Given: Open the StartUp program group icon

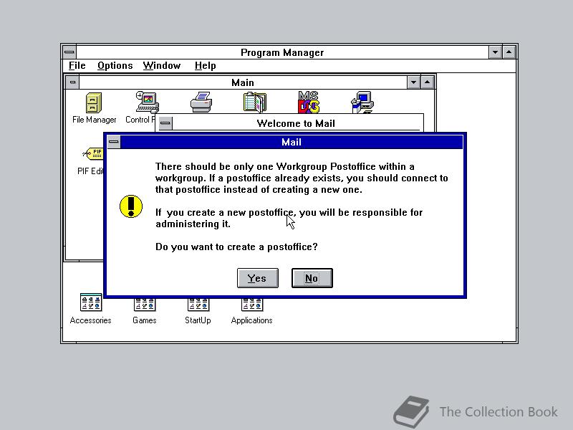Looking at the screenshot, I should pyautogui.click(x=198, y=304).
